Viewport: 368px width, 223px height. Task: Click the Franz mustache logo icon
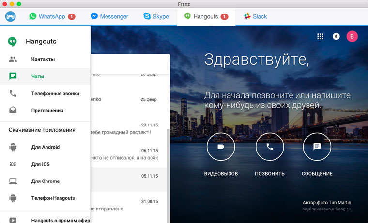11,16
